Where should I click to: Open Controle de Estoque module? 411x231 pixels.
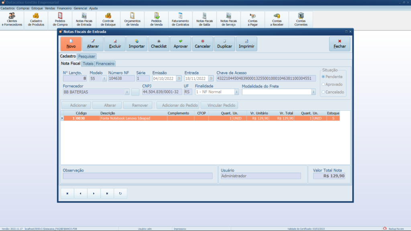(x=108, y=19)
